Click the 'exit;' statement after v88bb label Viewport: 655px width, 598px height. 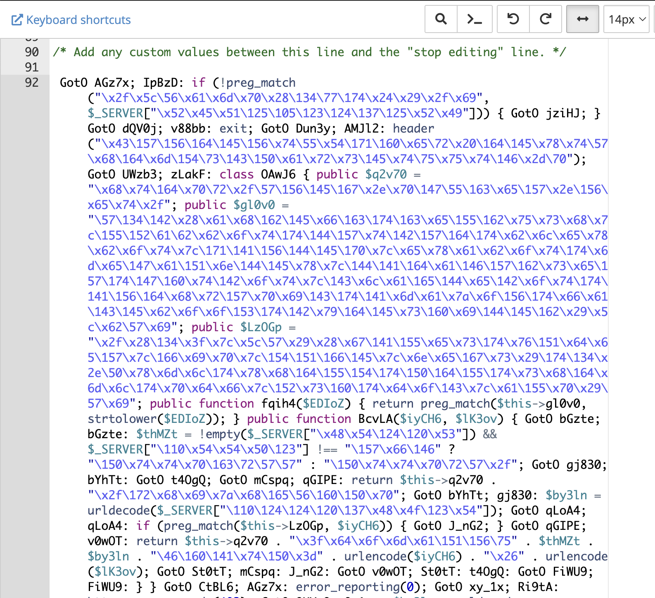pos(236,128)
